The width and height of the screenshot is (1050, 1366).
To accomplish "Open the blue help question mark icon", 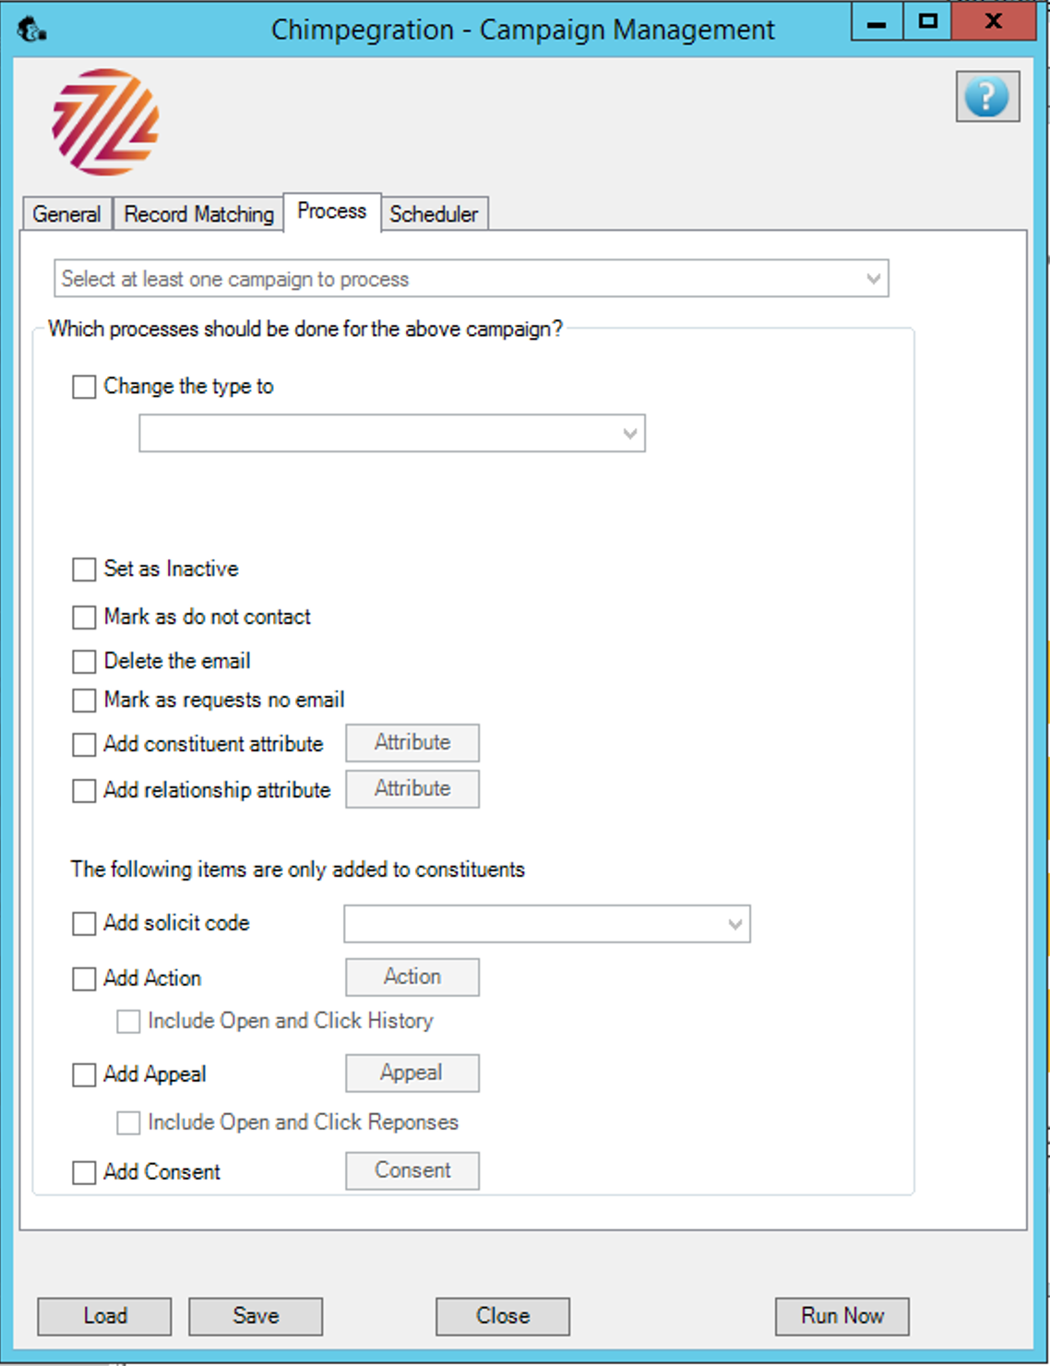I will tap(987, 96).
